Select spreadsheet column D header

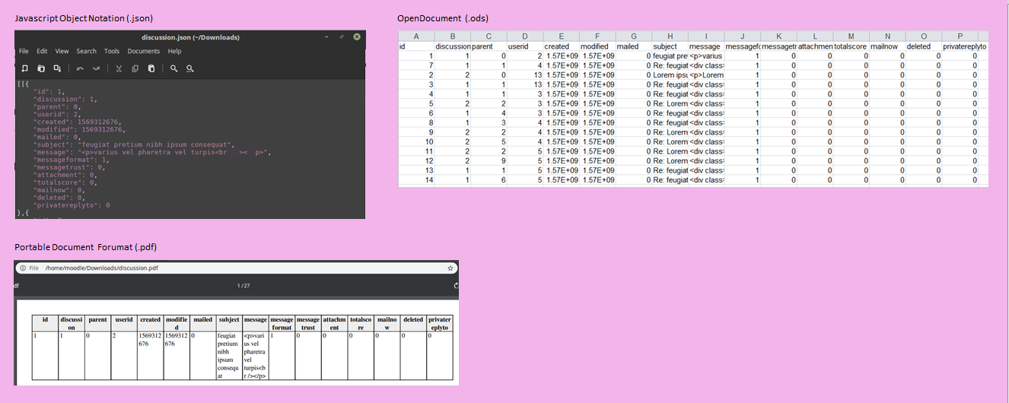[525, 36]
